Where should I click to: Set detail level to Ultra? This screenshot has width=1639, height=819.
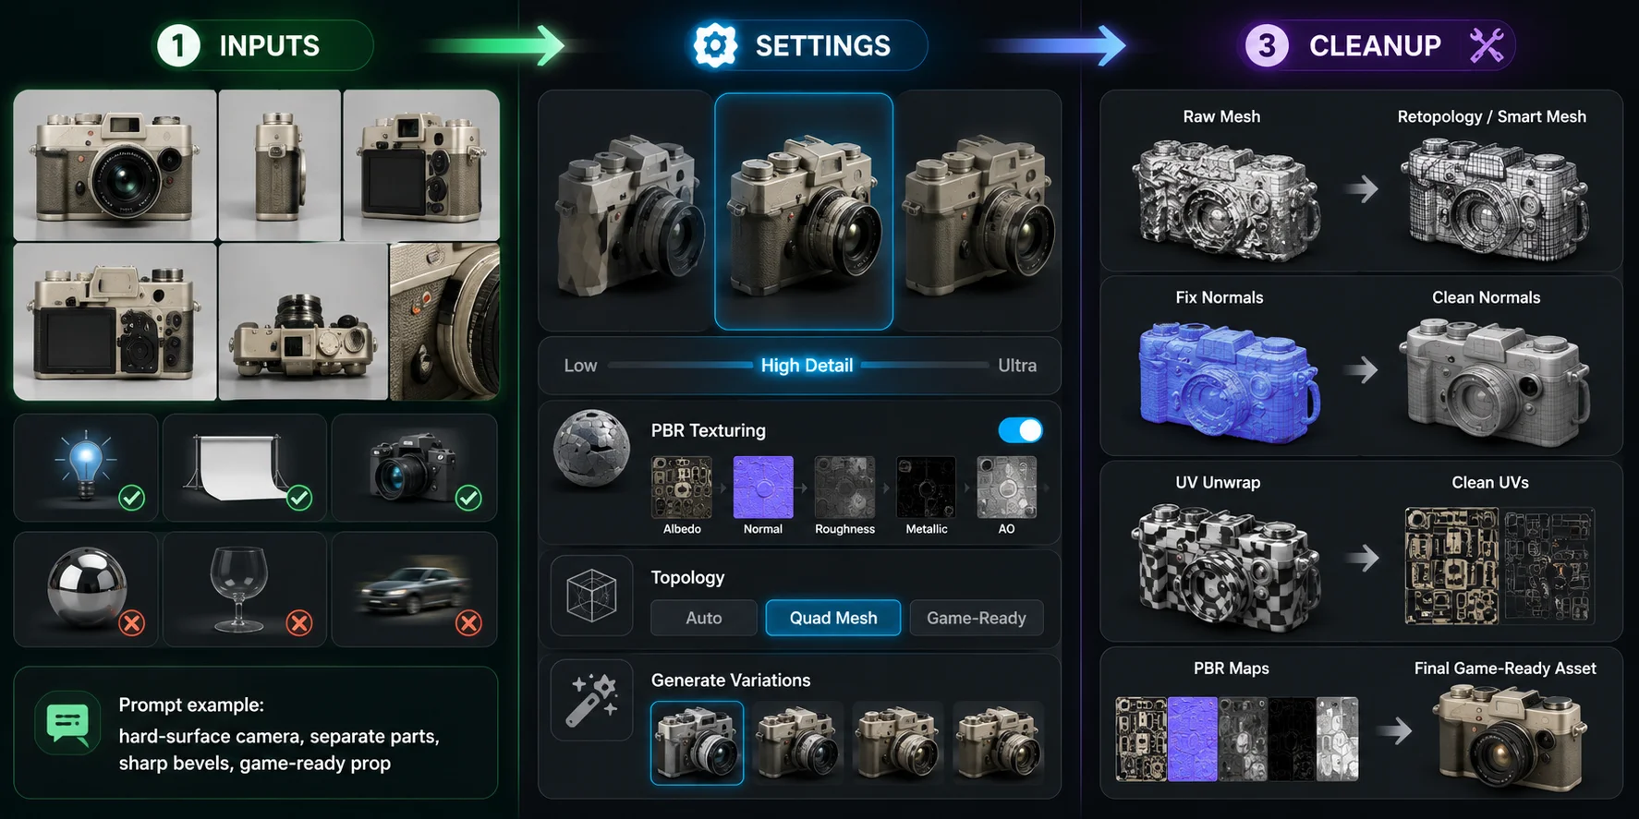pyautogui.click(x=1017, y=366)
